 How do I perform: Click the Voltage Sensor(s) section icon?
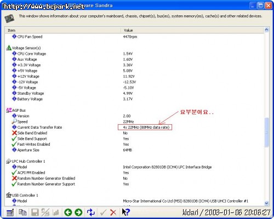tap(9, 48)
